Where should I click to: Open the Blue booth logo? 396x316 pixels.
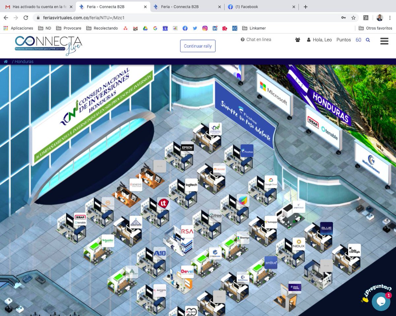pyautogui.click(x=326, y=228)
